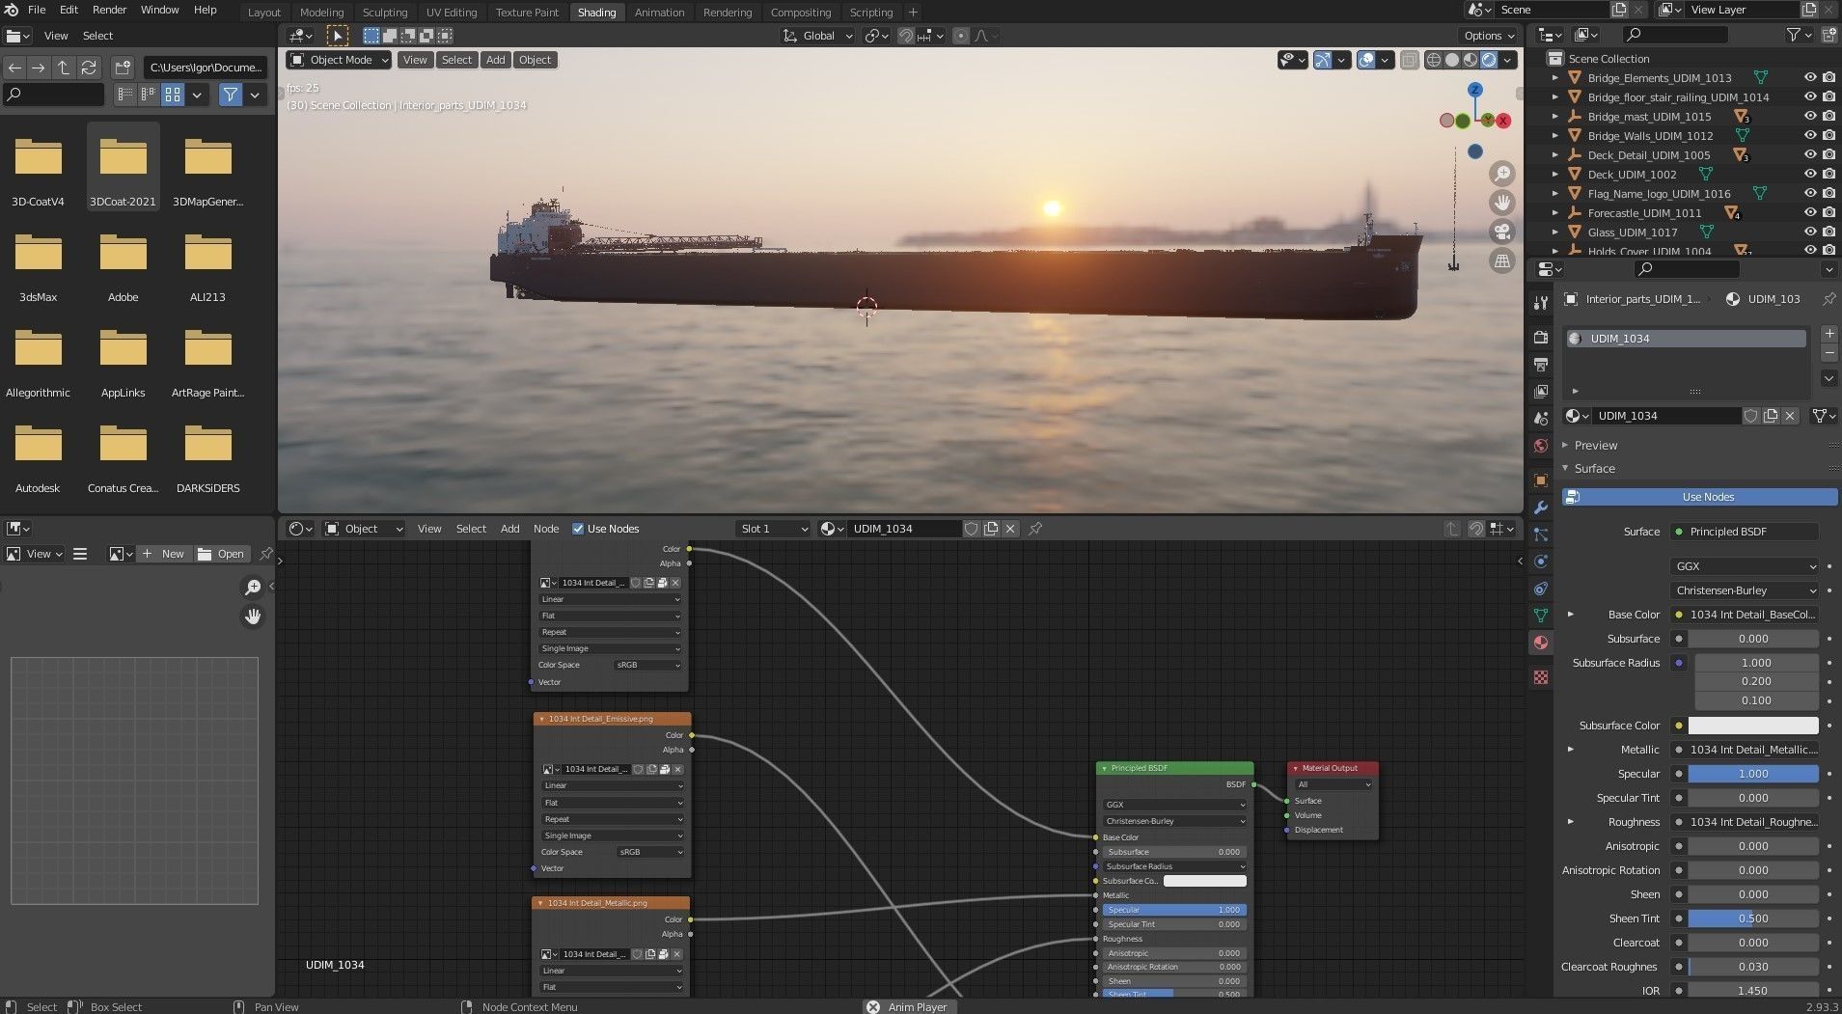Click hand pan icon in image editor
Image resolution: width=1842 pixels, height=1014 pixels.
(253, 616)
